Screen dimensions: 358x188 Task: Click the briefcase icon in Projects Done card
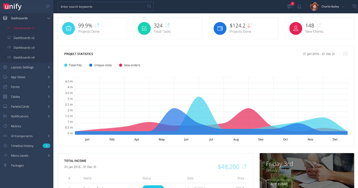pyautogui.click(x=68, y=28)
